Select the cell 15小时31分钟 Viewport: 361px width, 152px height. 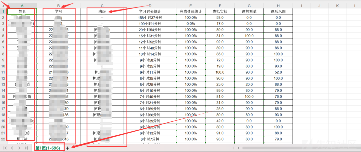tap(150, 36)
